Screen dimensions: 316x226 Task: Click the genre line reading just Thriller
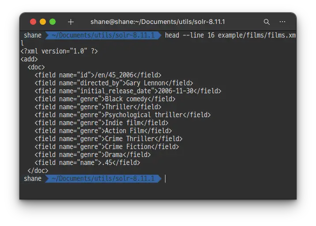tap(98, 107)
